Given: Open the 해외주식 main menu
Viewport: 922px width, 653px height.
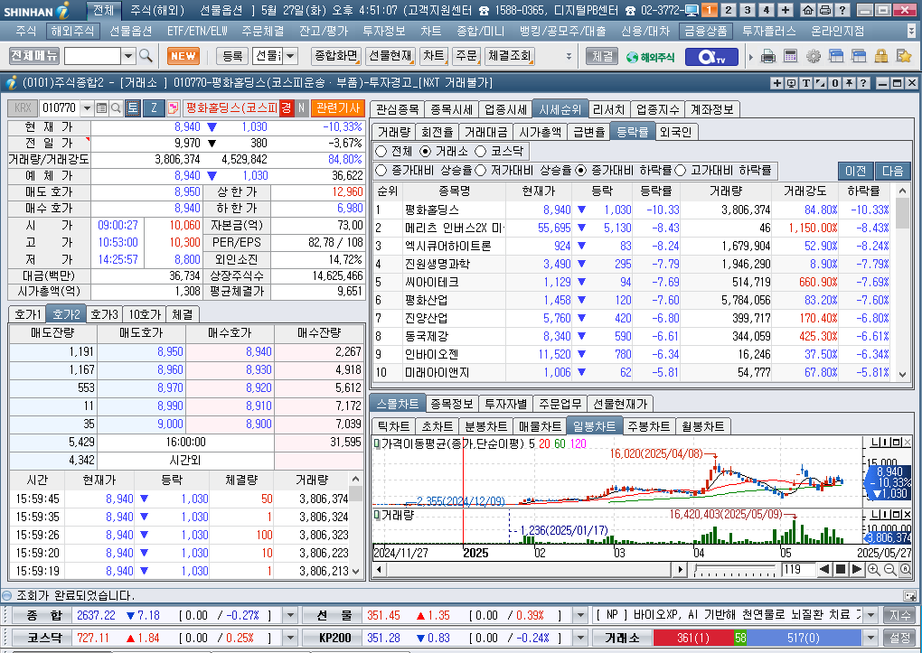Looking at the screenshot, I should pos(71,31).
